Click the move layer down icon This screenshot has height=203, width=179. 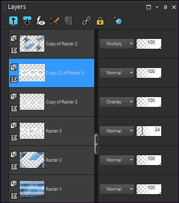coord(27,21)
